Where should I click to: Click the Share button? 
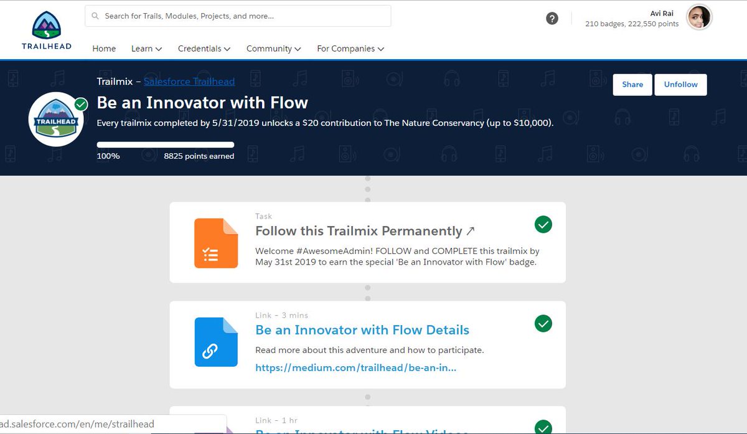pos(632,85)
